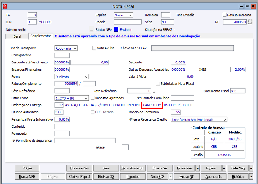
Task: Open the Número recibo ellipsis button
Action: pos(92,30)
